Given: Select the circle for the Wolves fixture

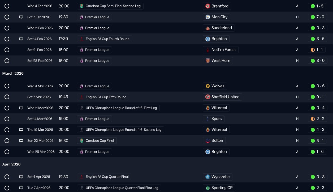Looking at the screenshot, I should point(7,86).
